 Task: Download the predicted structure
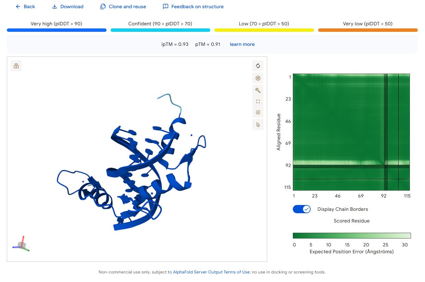(x=68, y=7)
